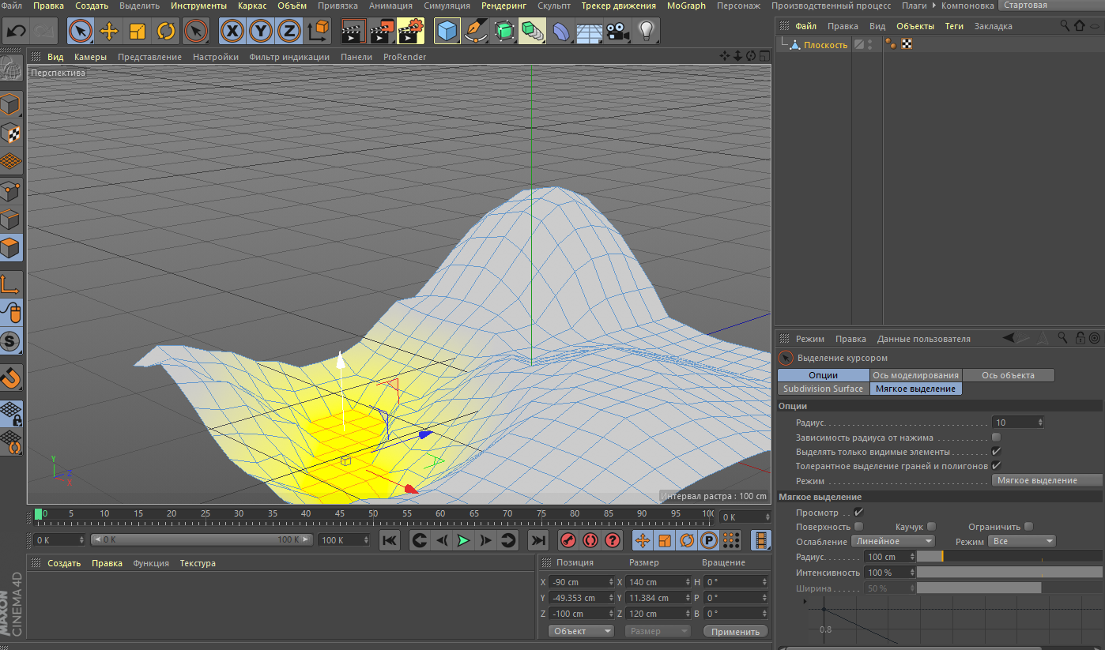Screen dimensions: 1105x650
Task: Toggle the Z axis lock
Action: pos(289,32)
